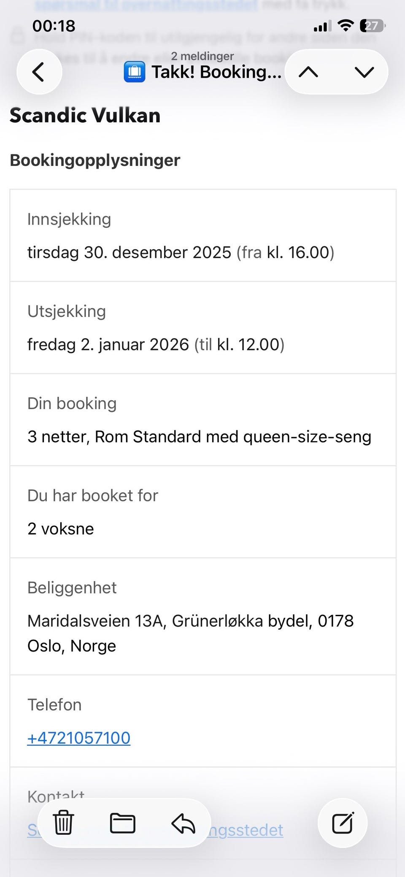Delete email with trash icon
The height and width of the screenshot is (877, 405).
coord(64,823)
